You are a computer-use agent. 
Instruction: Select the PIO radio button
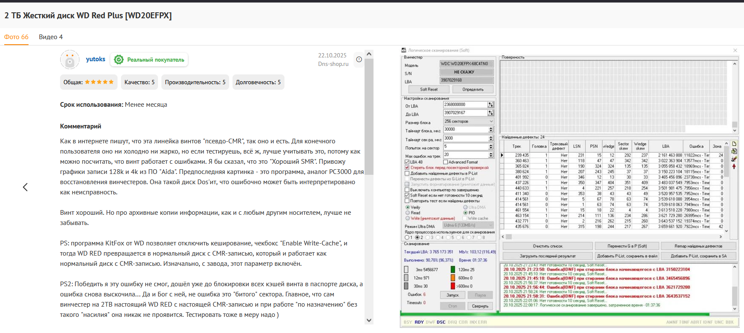465,213
